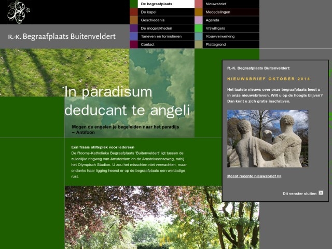View the Plattegrond map page
Viewport: 332px width, 249px height.
click(217, 45)
